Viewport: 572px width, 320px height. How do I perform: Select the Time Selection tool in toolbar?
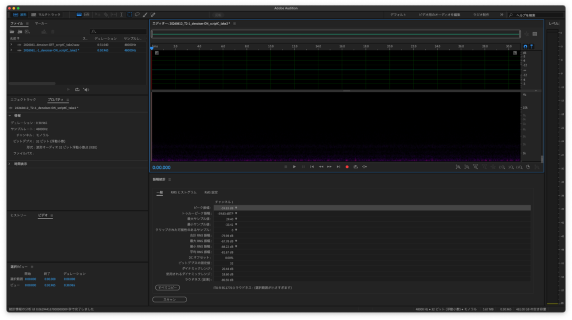click(x=121, y=14)
